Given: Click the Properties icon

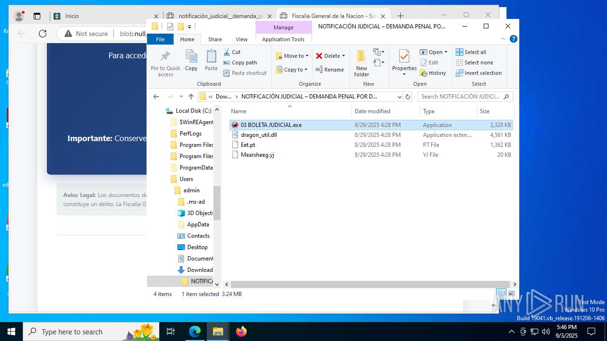Looking at the screenshot, I should [404, 56].
